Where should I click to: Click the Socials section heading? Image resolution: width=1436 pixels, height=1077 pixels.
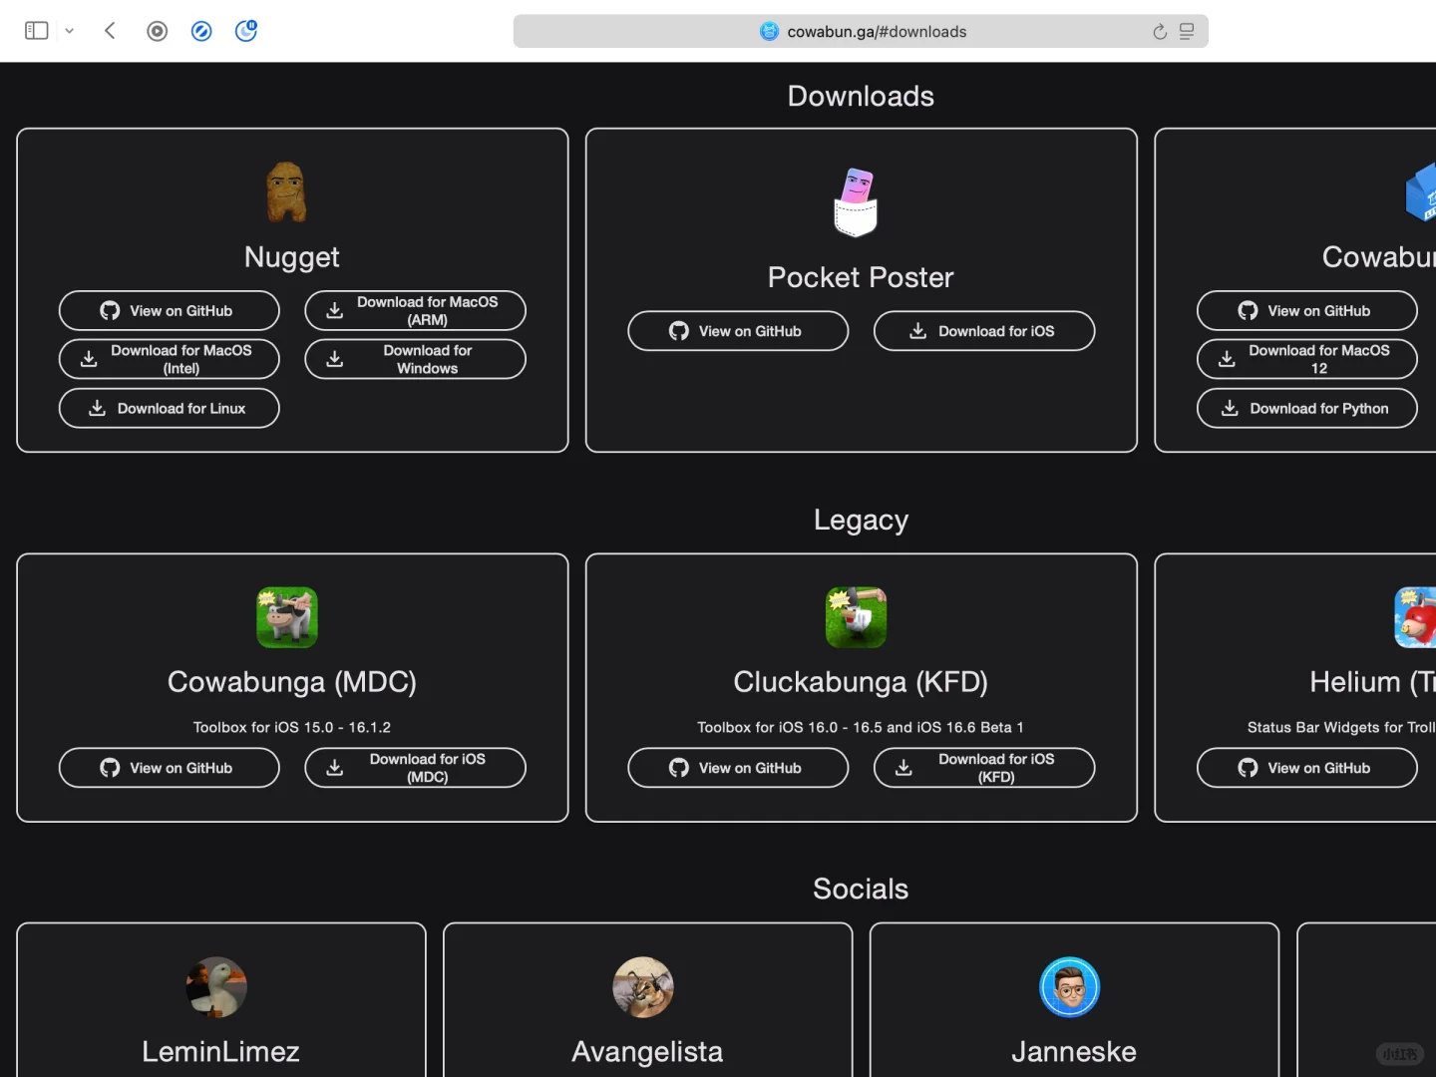pos(861,889)
